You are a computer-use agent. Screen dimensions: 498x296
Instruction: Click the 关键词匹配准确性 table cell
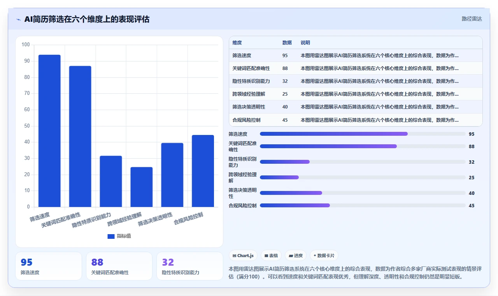pyautogui.click(x=251, y=68)
